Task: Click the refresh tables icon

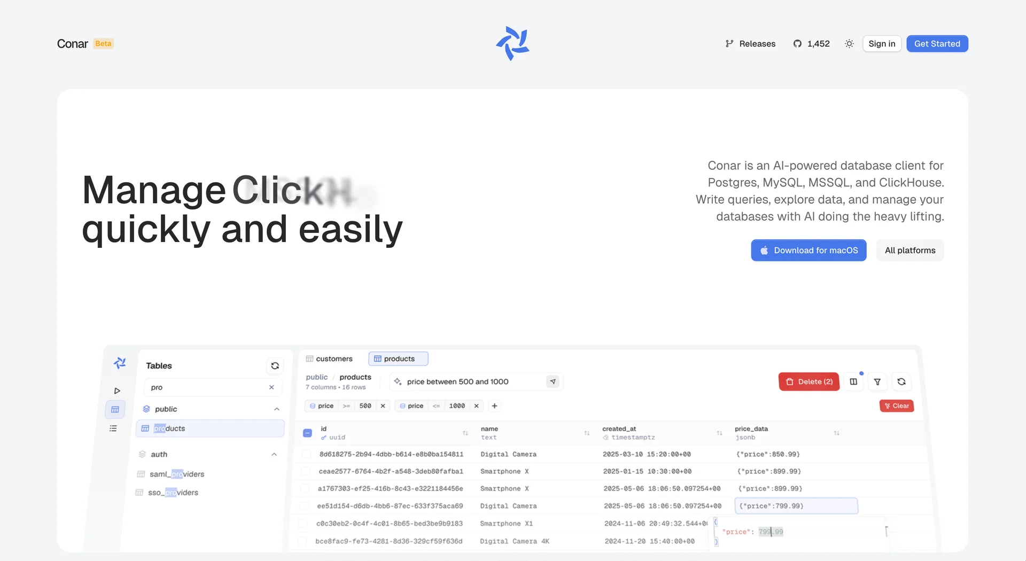Action: [275, 366]
